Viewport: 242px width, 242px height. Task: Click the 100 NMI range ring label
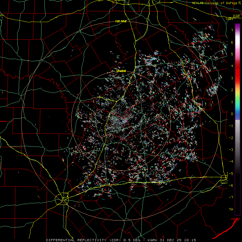(121, 21)
